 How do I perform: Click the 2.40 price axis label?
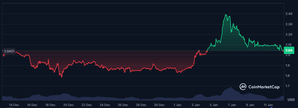[289, 14]
